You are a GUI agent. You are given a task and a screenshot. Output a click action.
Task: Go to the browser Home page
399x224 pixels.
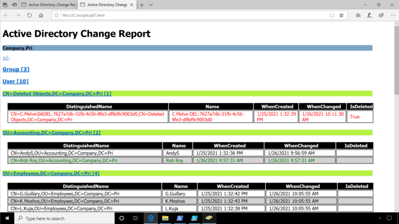click(x=41, y=15)
